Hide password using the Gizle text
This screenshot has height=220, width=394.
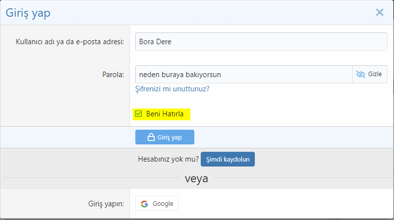[x=375, y=74]
